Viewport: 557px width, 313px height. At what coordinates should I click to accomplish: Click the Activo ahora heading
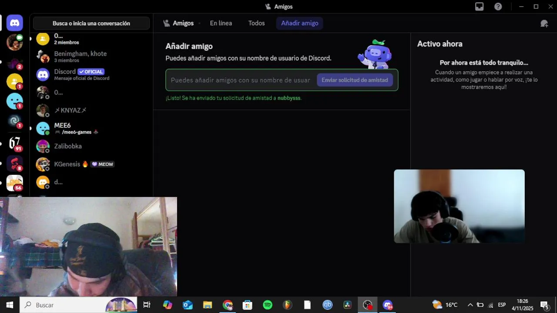click(440, 44)
